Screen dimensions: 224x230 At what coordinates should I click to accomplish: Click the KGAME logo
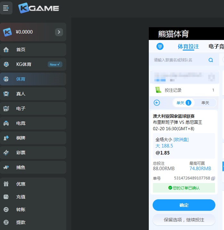pyautogui.click(x=39, y=8)
